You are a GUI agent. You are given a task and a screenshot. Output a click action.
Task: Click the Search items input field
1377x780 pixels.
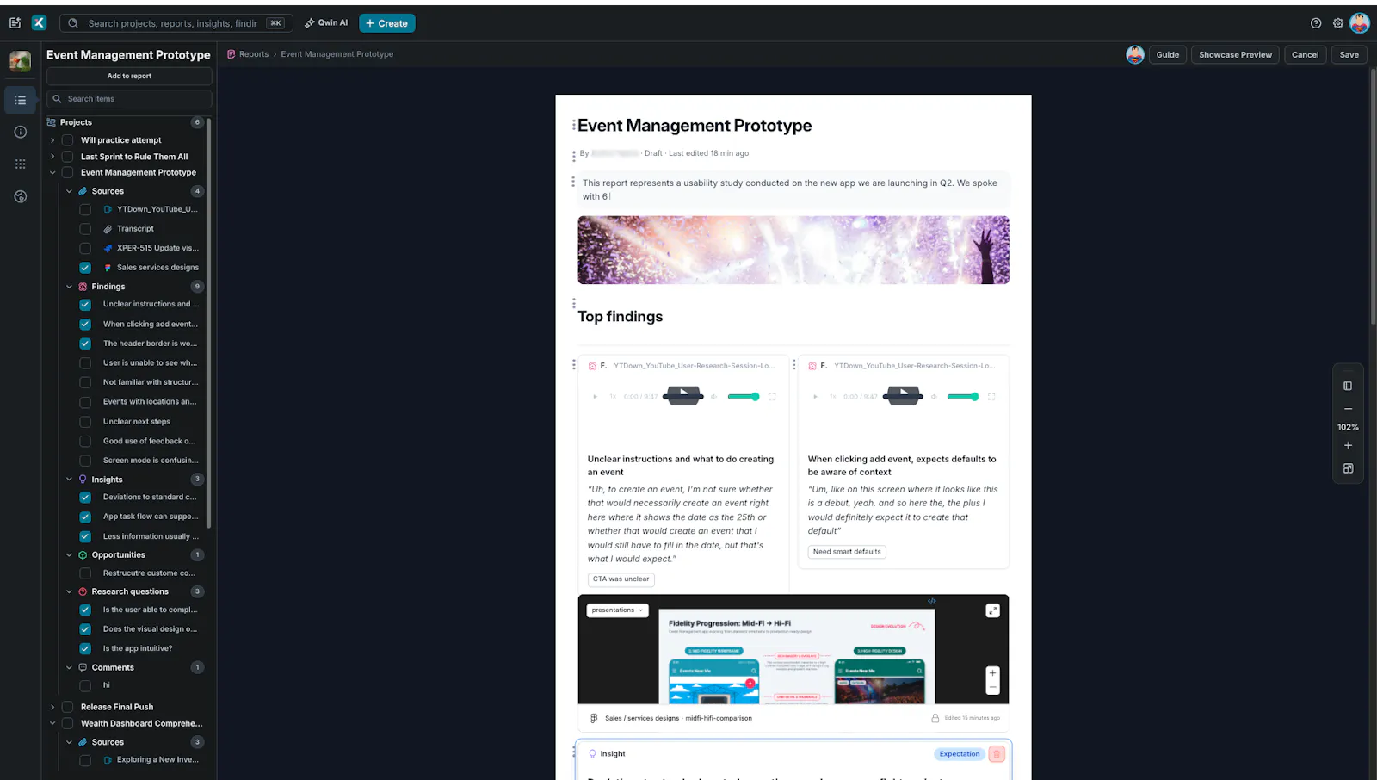129,99
